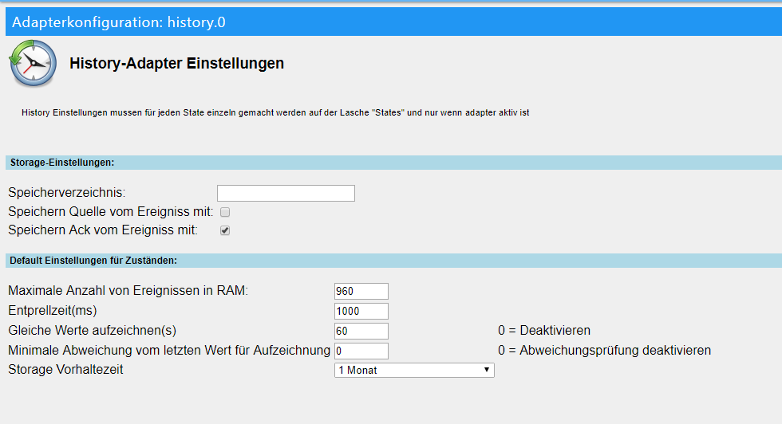Click the Speichern Quelle vom Ereigniss label
Viewport: 782px width, 424px height.
[110, 212]
